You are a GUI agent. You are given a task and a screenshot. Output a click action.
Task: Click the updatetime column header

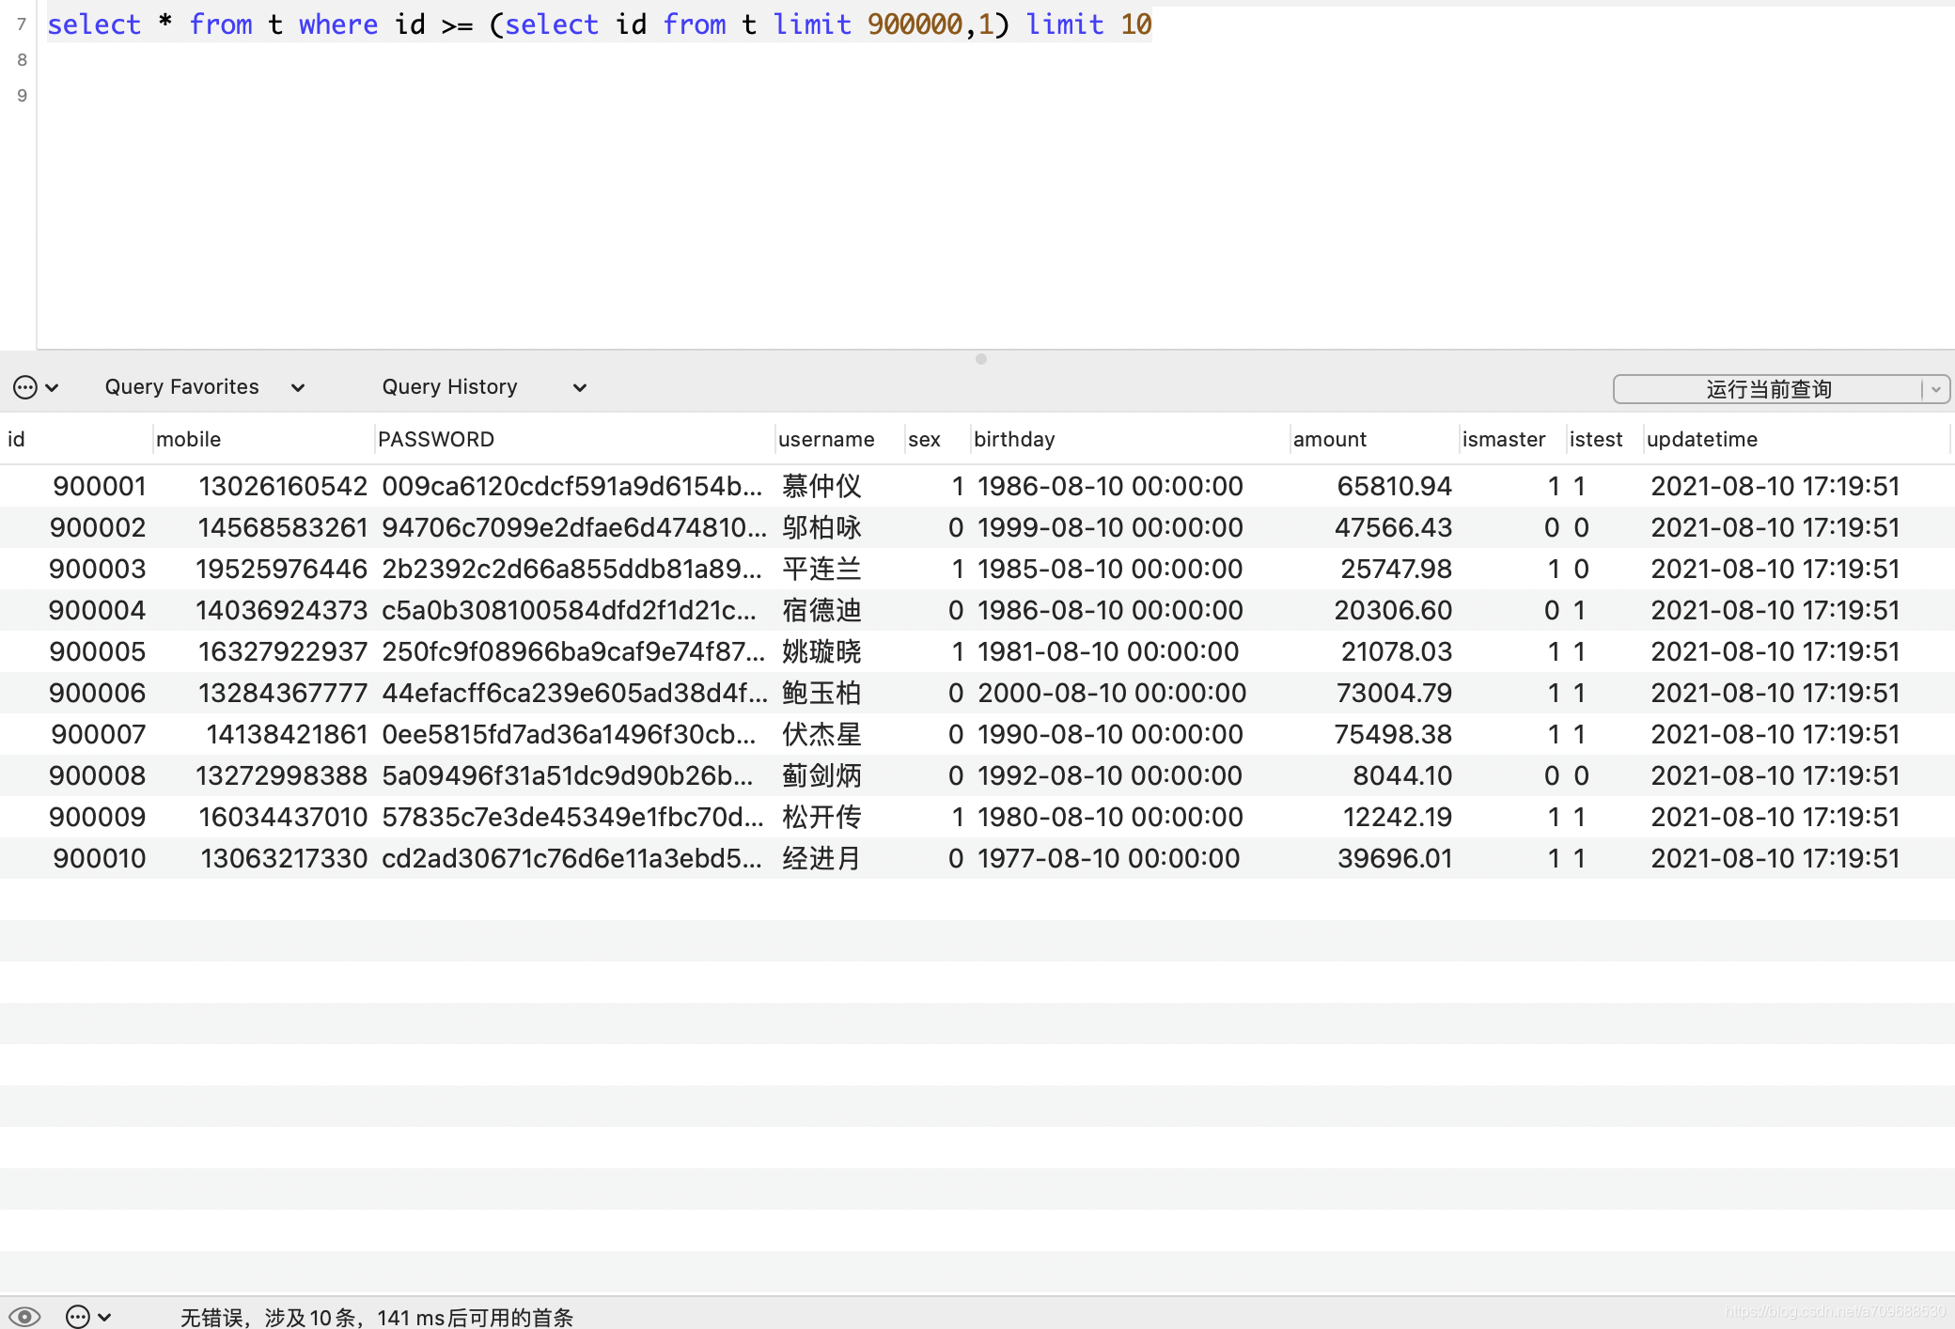(x=1701, y=439)
